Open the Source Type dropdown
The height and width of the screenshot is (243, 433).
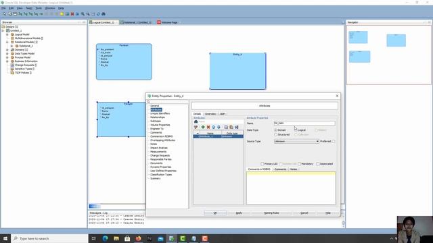coord(296,141)
